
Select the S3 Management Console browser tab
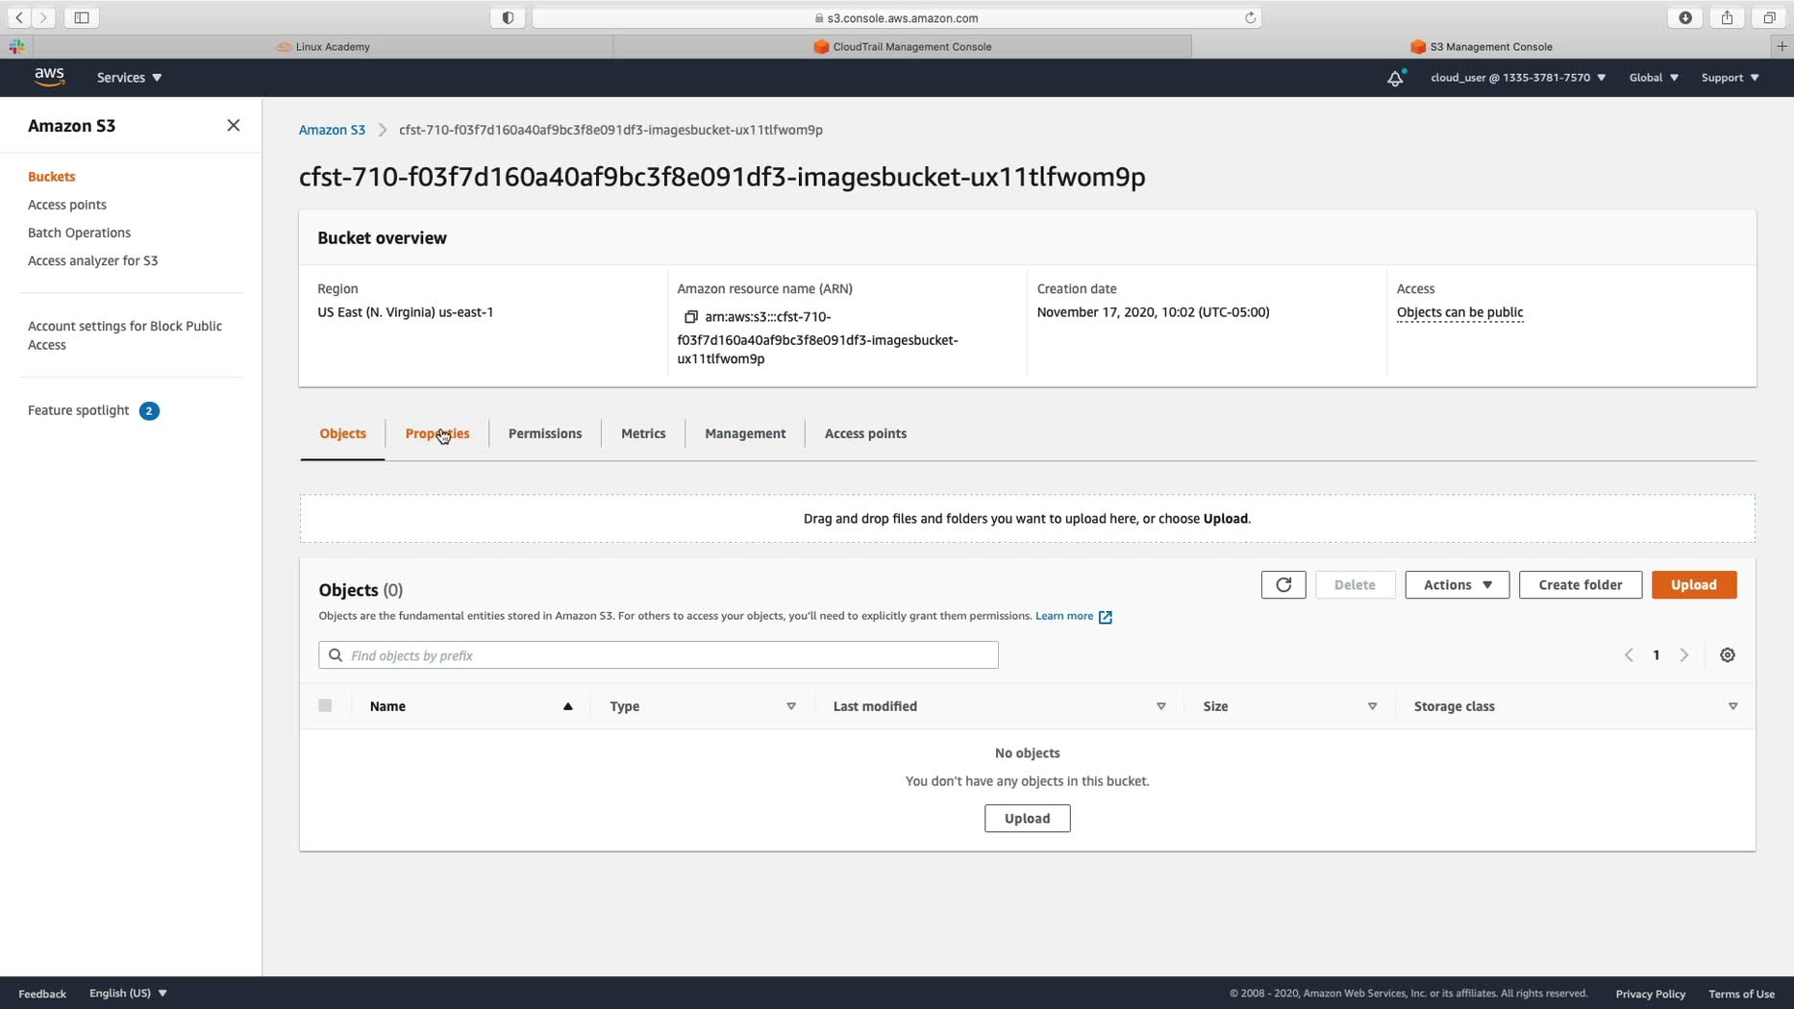click(x=1481, y=46)
